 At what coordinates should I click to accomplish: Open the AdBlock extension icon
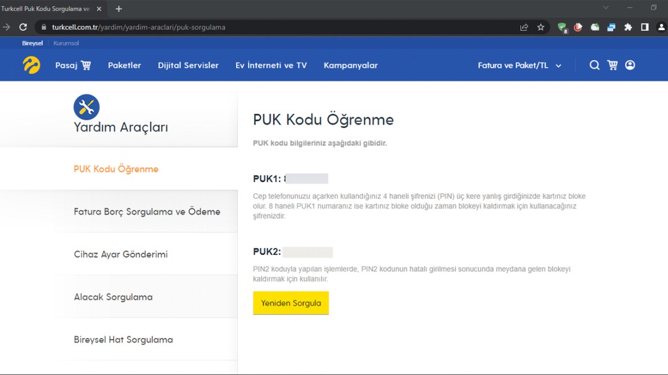[578, 26]
